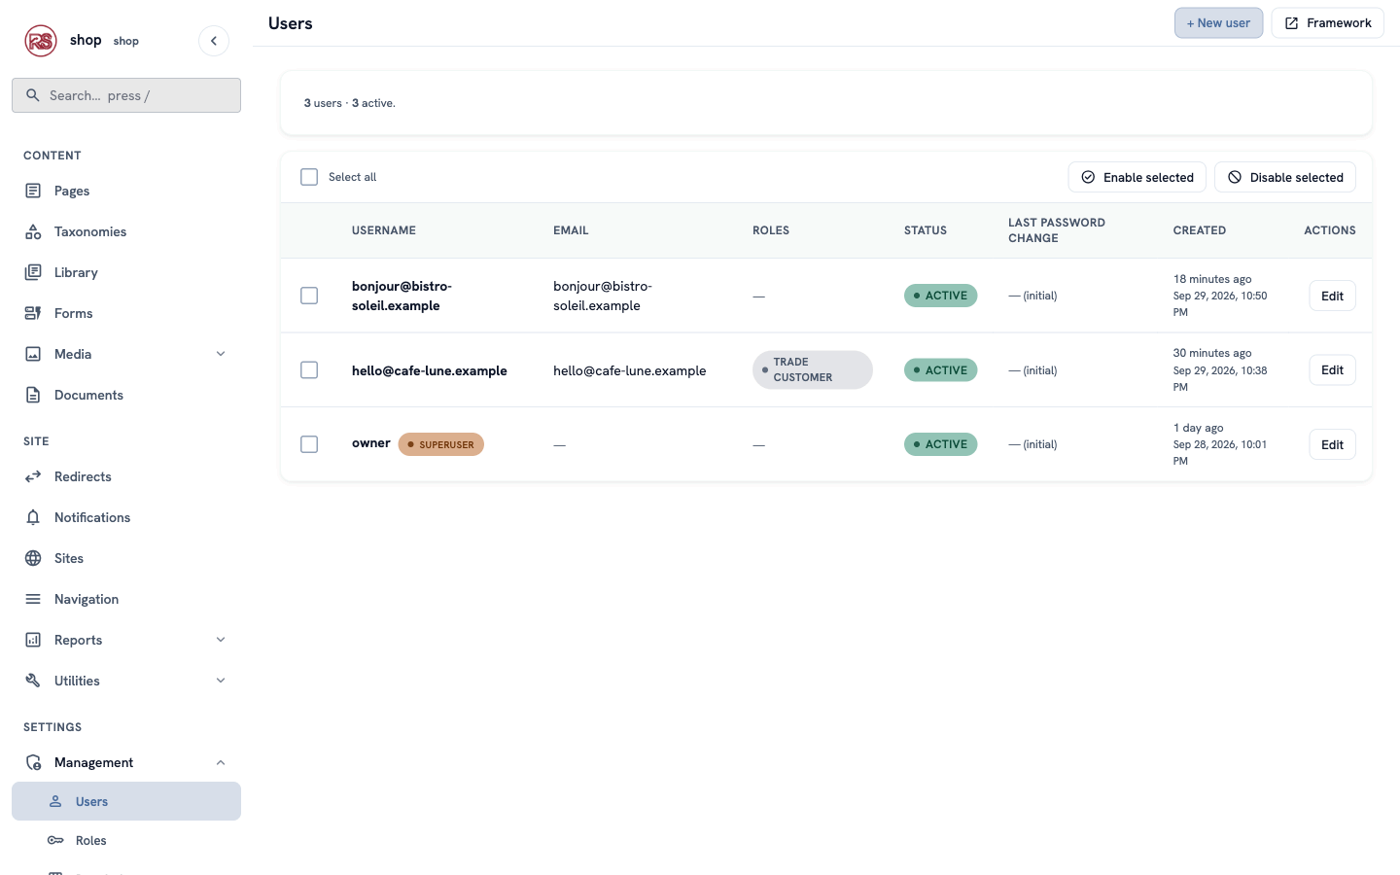Viewport: 1400px width, 875px height.
Task: Click Disable selected button
Action: tap(1285, 177)
